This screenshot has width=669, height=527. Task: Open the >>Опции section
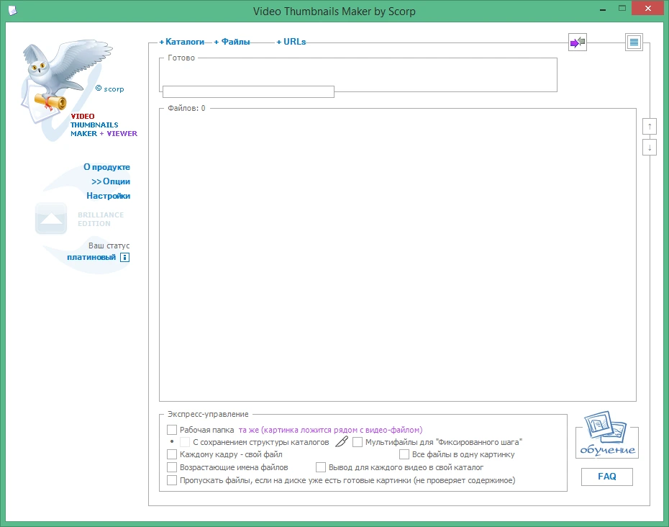(111, 181)
